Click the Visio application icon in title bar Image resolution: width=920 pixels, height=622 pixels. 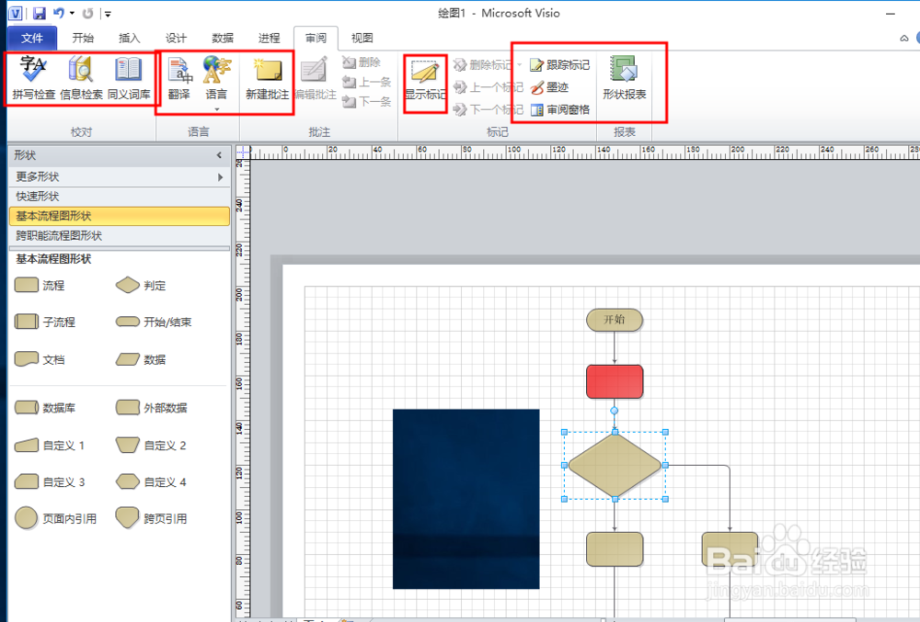point(16,13)
